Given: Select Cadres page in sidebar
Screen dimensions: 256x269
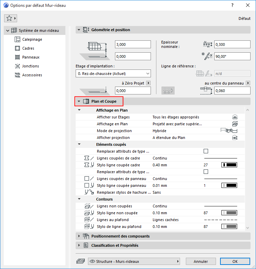Looking at the screenshot, I should [28, 48].
